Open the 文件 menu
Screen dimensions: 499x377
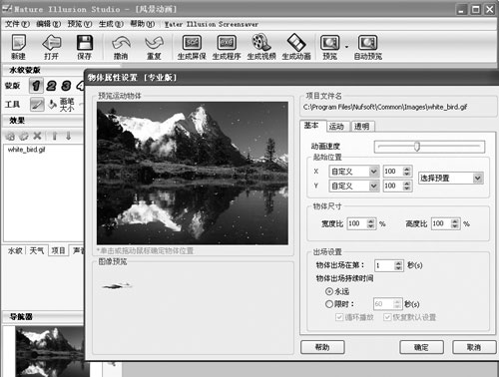pos(17,24)
